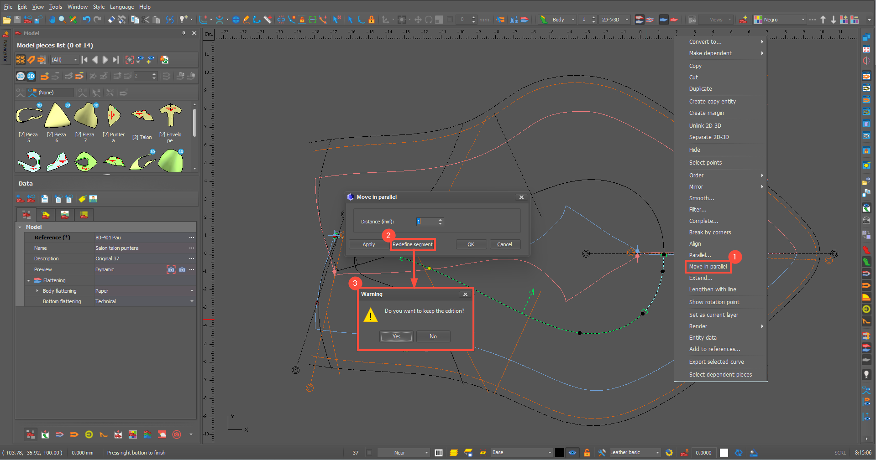Toggle the 2D view button

point(21,76)
